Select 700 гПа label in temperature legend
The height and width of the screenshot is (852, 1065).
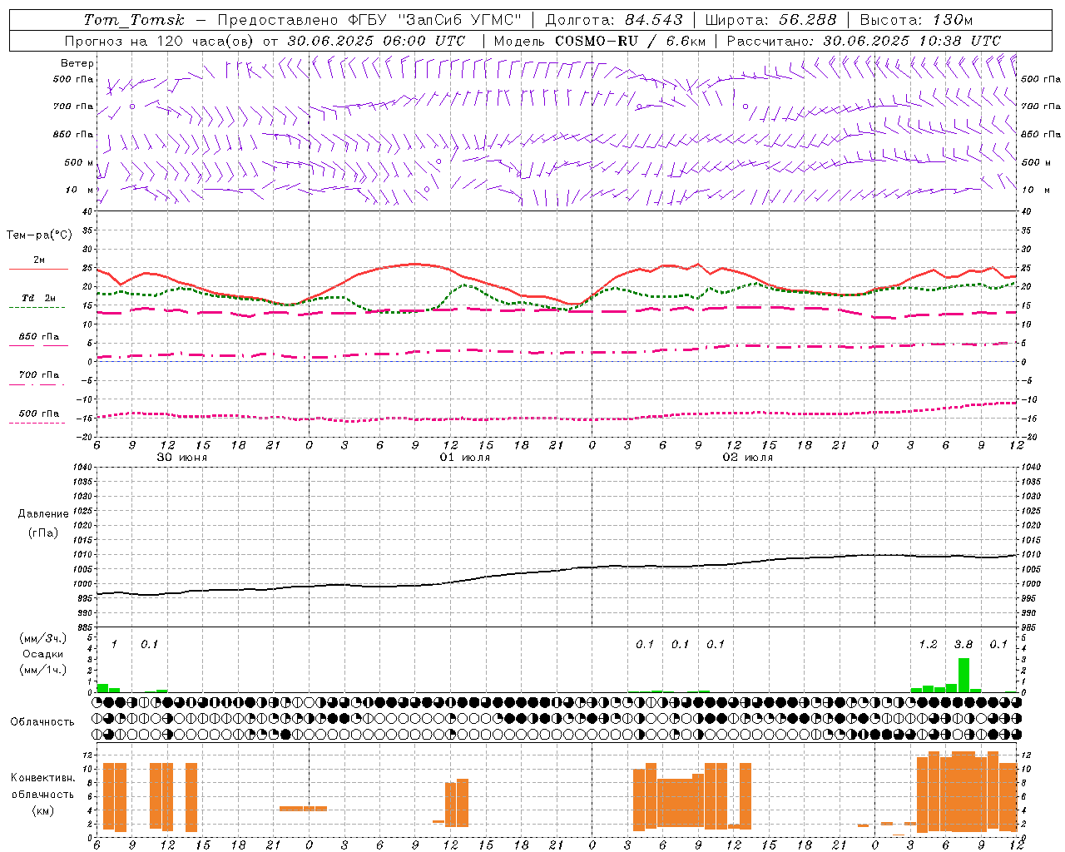(38, 375)
